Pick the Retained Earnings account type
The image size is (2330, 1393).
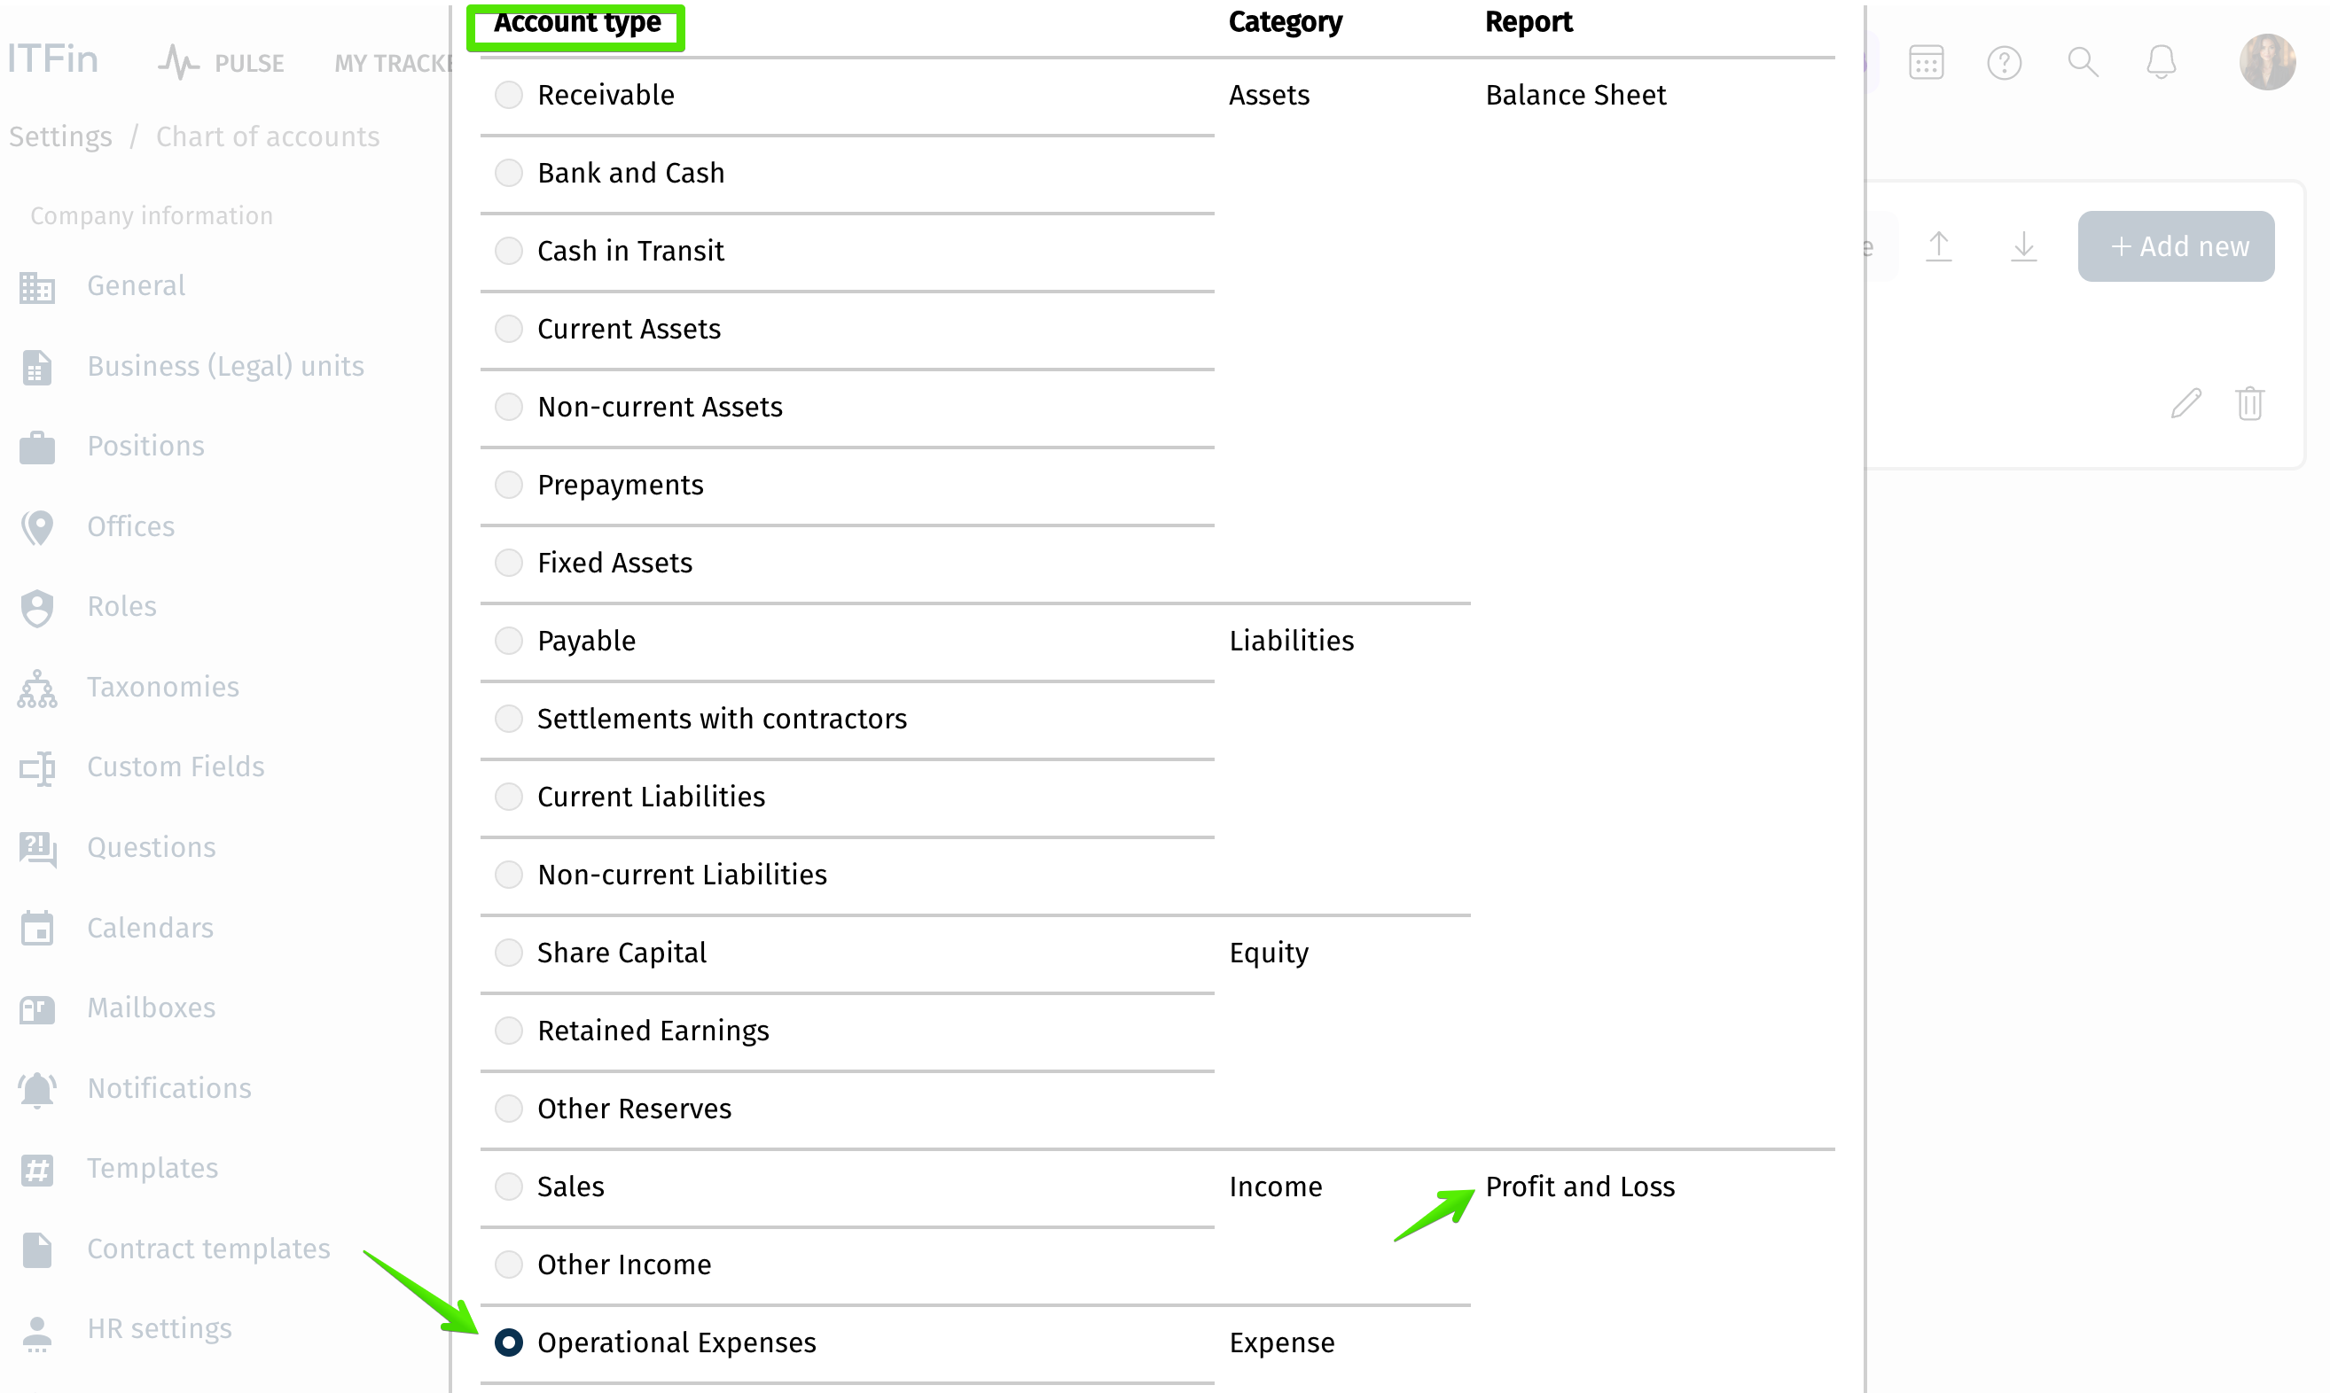tap(508, 1031)
